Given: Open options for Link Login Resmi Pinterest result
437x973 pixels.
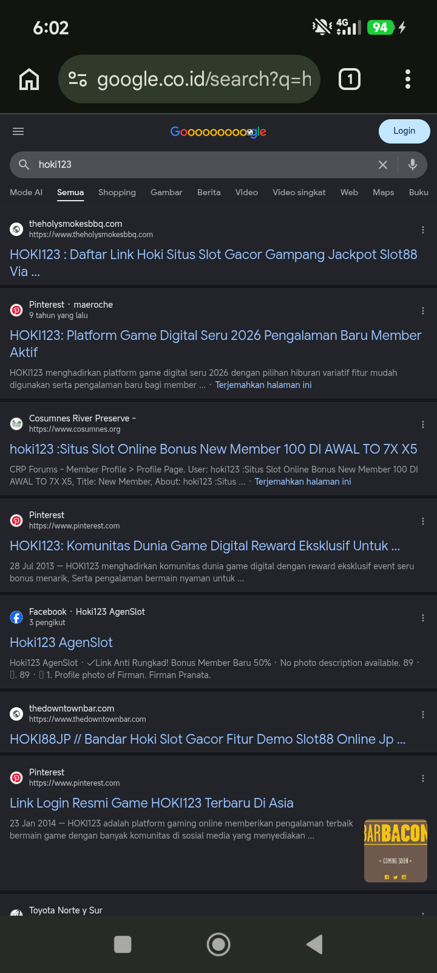Looking at the screenshot, I should (x=423, y=778).
